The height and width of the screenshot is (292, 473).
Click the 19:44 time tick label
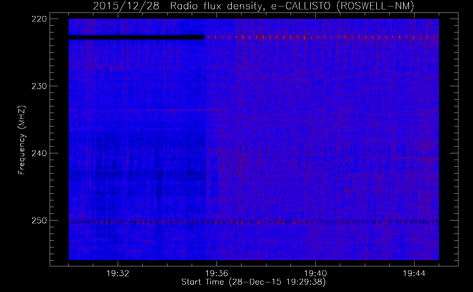click(414, 274)
